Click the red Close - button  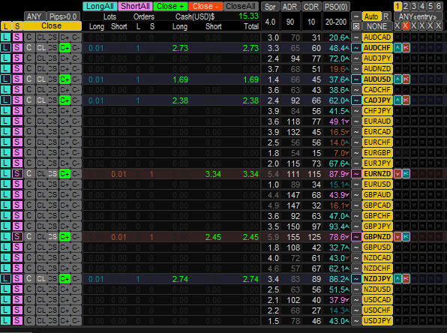(x=205, y=6)
